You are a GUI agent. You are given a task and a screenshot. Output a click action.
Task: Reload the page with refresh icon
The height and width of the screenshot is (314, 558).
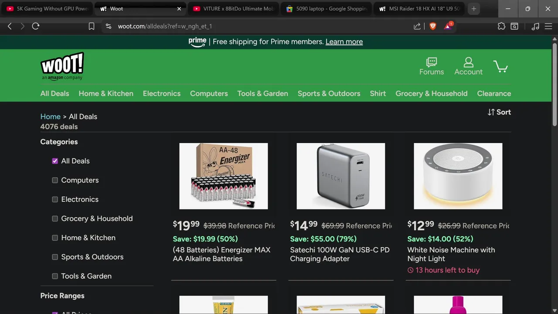(x=36, y=26)
